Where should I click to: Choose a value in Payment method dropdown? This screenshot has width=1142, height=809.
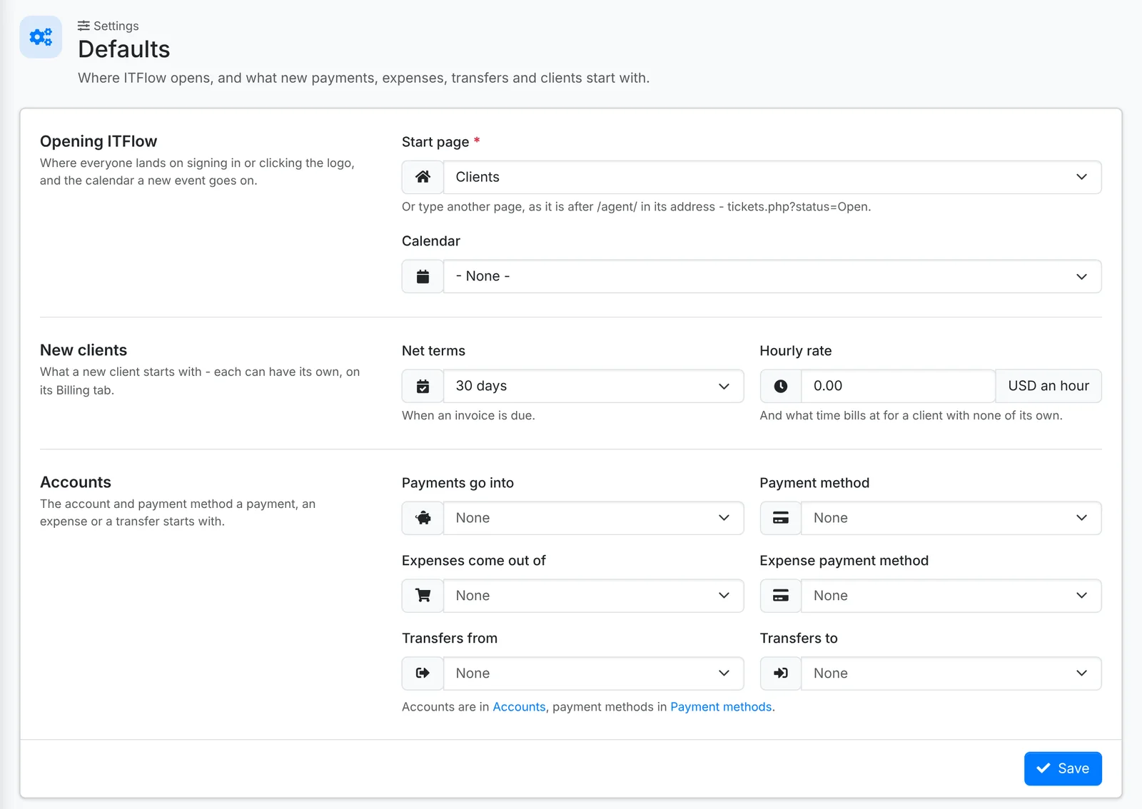[x=951, y=518]
